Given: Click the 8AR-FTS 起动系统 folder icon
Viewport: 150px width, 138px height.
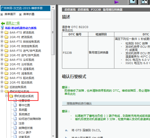Looking at the screenshot, I should [x=6, y=78].
